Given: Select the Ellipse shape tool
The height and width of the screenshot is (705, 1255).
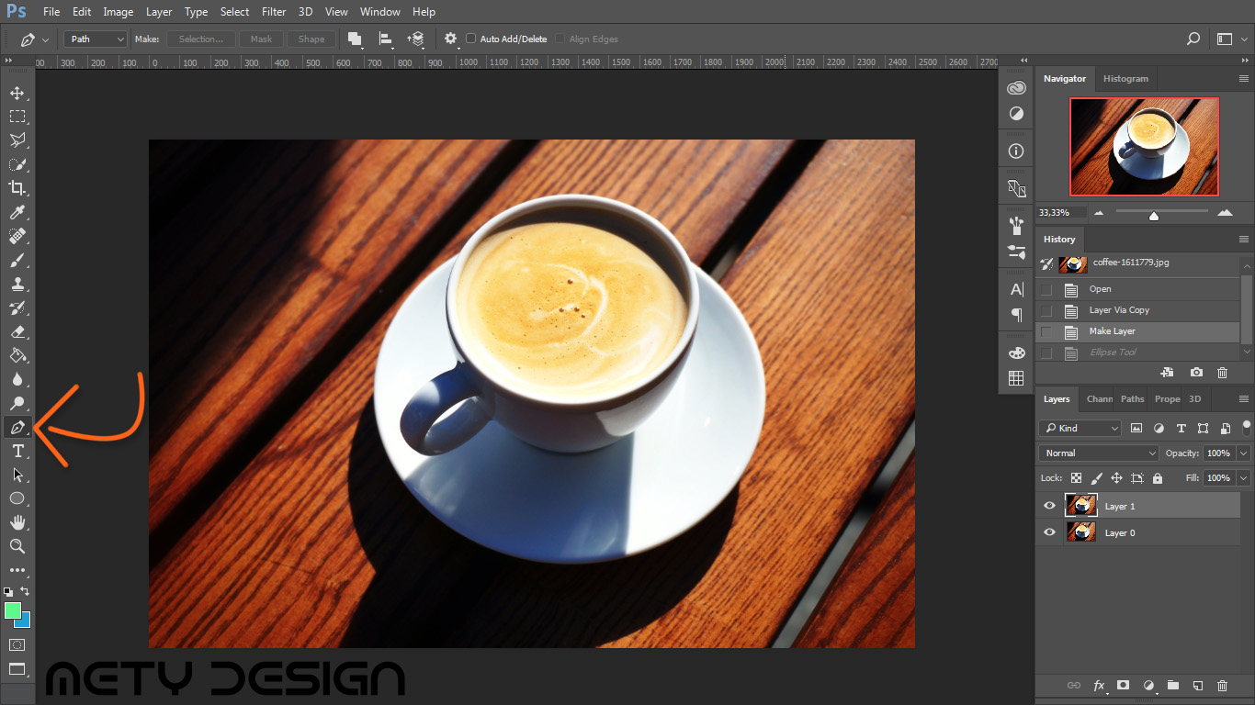Looking at the screenshot, I should click(17, 498).
